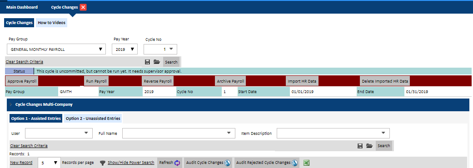Click Run Payroll button
The image size is (473, 168).
click(96, 81)
